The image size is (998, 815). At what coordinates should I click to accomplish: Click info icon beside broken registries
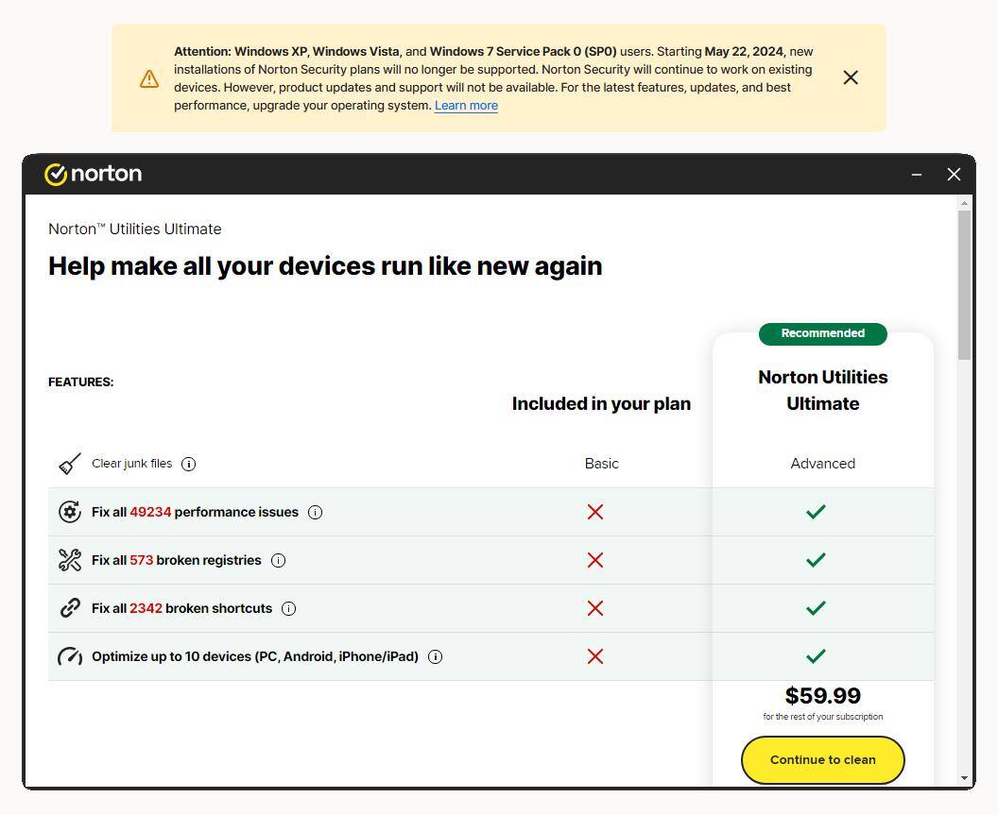pyautogui.click(x=278, y=560)
